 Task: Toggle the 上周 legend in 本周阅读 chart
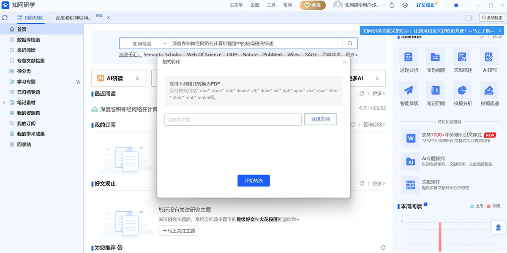[477, 206]
